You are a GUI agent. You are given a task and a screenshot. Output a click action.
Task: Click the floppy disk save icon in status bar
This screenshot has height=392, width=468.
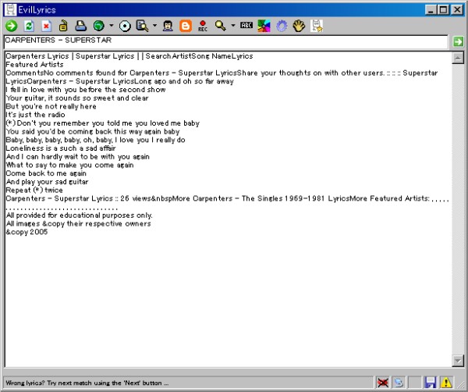coord(431,383)
